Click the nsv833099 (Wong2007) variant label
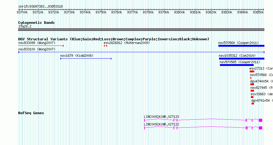Screen dimensions: 273x145 [37, 43]
